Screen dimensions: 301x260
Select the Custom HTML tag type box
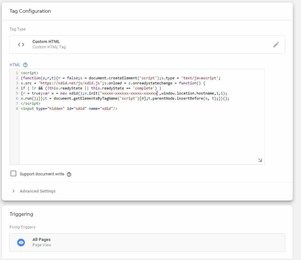(147, 45)
